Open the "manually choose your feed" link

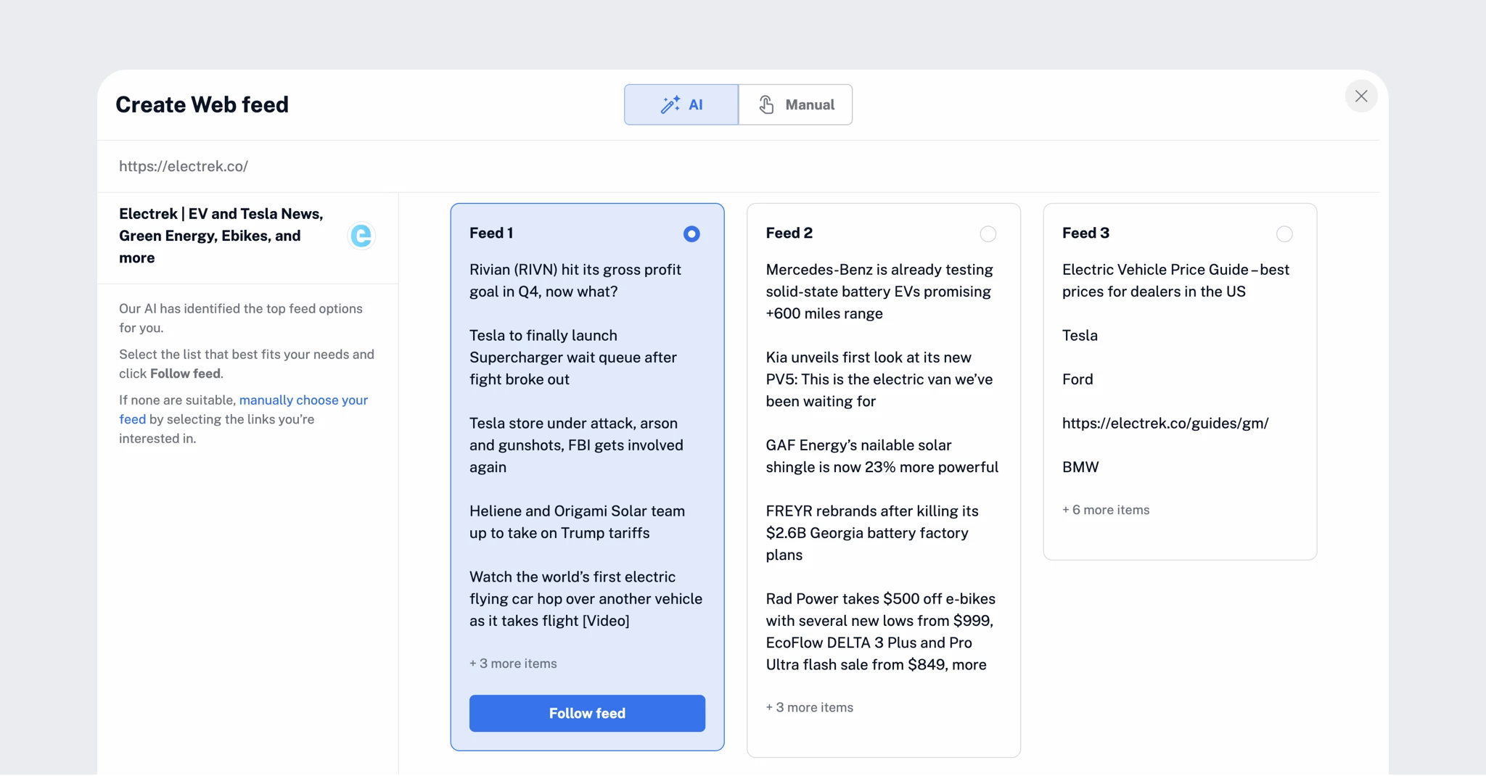pos(303,400)
